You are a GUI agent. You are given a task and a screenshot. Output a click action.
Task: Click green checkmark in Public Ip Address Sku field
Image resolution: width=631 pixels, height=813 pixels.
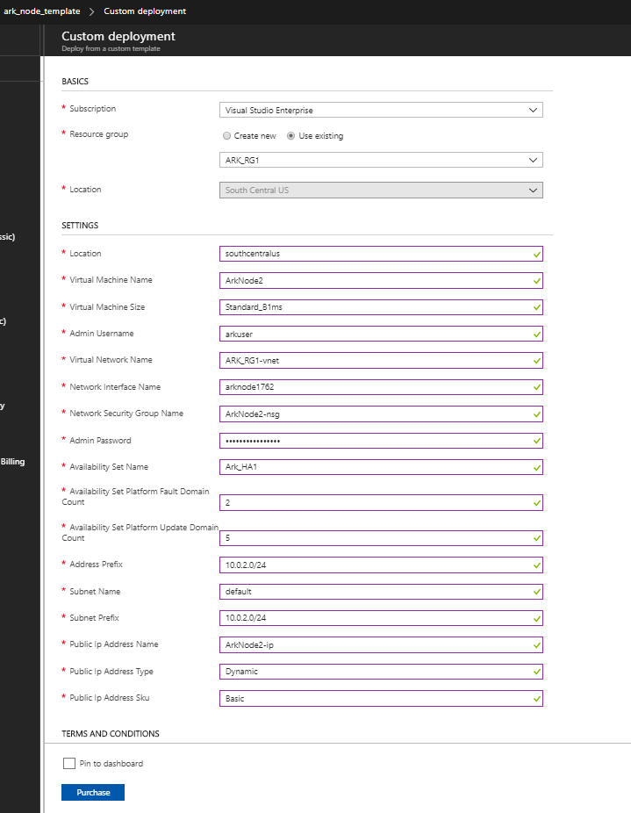[x=535, y=699]
